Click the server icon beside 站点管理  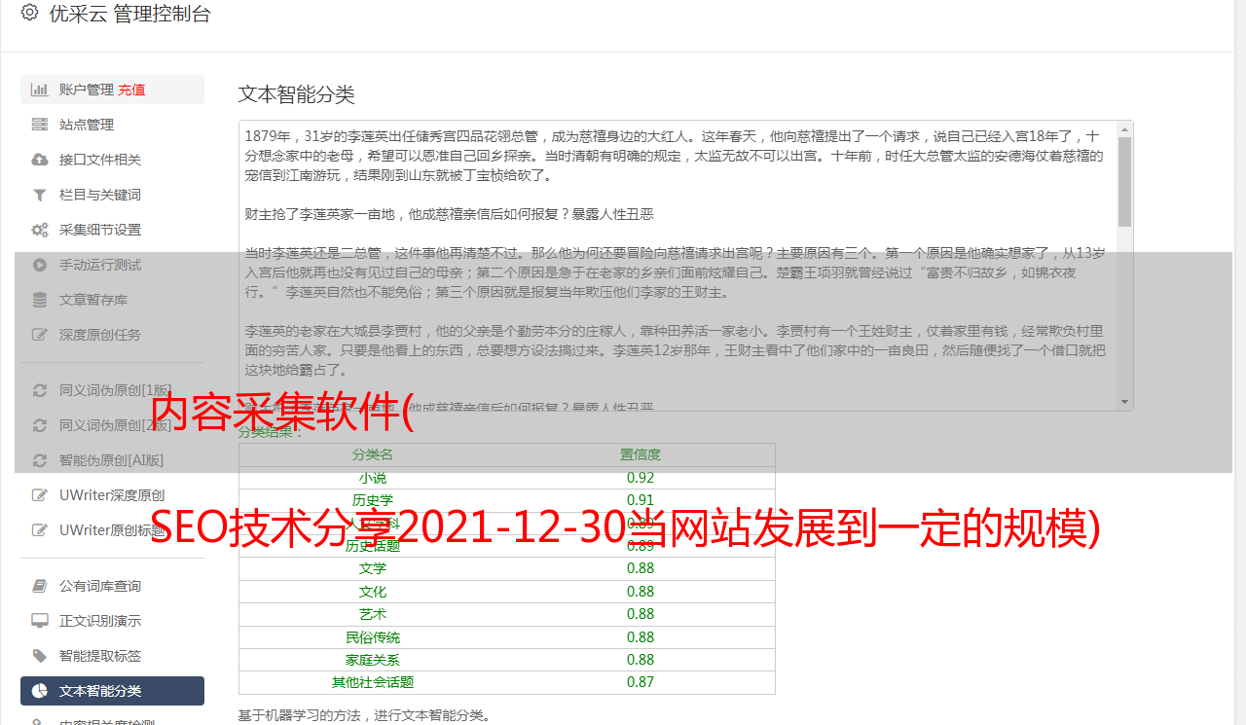tap(40, 125)
